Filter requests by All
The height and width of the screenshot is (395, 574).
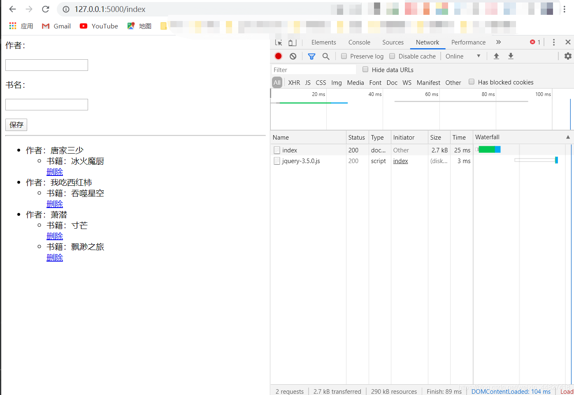tap(277, 82)
